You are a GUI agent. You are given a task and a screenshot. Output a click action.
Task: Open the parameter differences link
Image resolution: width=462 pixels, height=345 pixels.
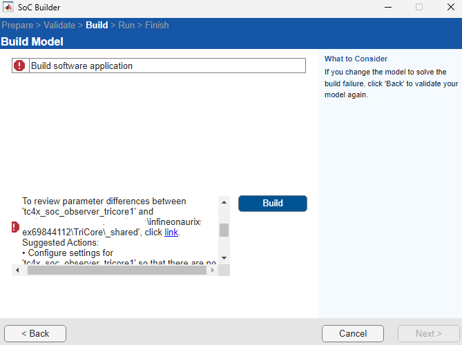pyautogui.click(x=171, y=233)
